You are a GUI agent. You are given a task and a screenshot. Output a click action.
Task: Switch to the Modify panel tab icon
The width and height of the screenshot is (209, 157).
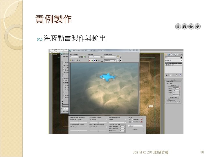tap(169, 55)
